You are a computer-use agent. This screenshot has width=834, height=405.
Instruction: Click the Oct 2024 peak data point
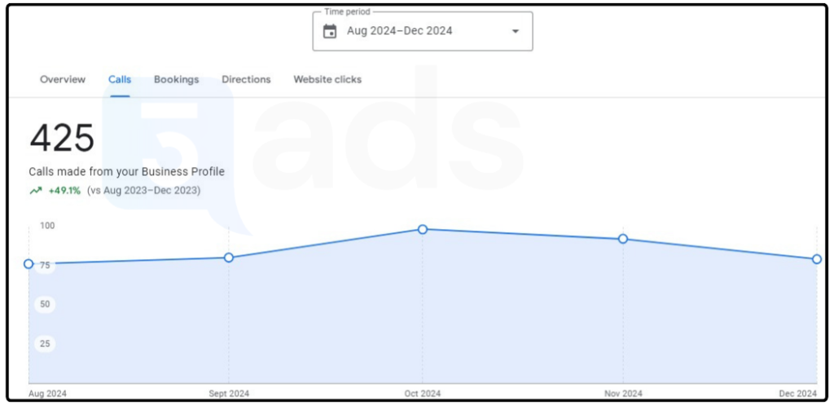click(x=423, y=229)
